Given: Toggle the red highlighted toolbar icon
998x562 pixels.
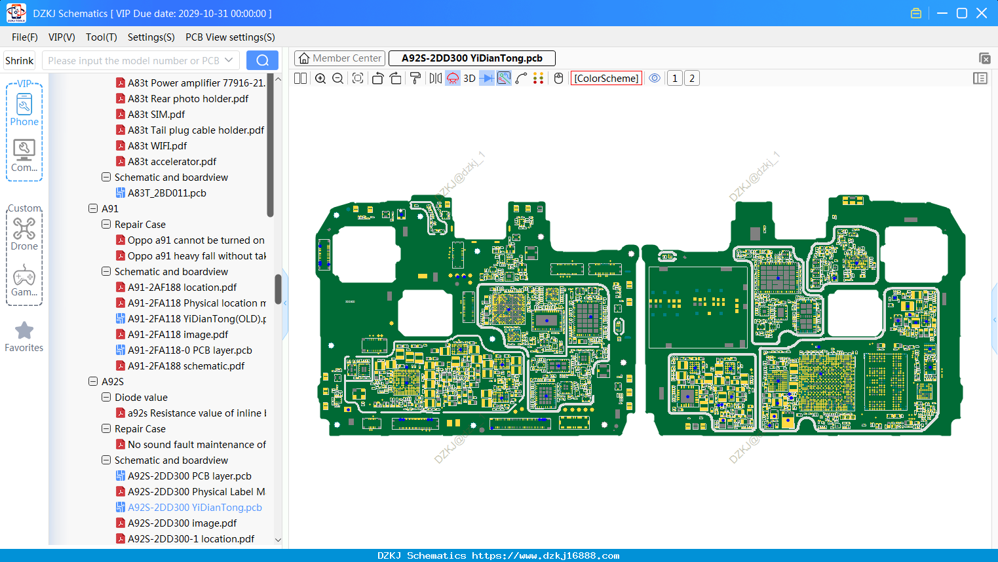Looking at the screenshot, I should (x=453, y=79).
